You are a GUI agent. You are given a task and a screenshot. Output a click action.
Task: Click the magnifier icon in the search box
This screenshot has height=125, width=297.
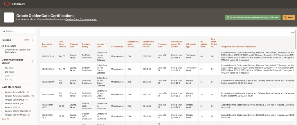(4, 31)
